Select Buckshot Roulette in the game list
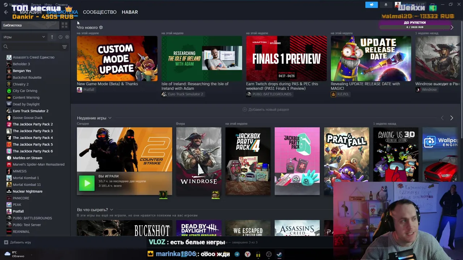The image size is (463, 260). [27, 78]
